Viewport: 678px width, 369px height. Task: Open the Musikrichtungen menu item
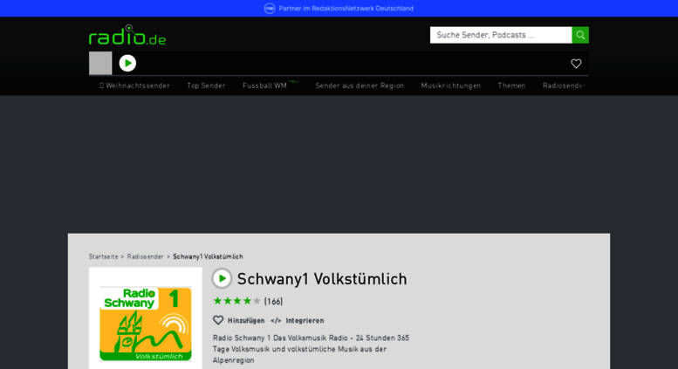[x=451, y=85]
